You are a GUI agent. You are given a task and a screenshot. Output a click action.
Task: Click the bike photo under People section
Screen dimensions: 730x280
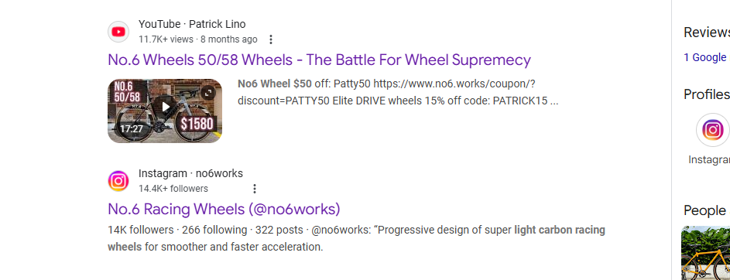pyautogui.click(x=705, y=253)
